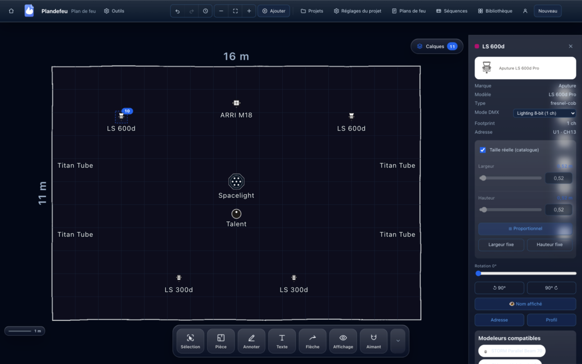This screenshot has width=582, height=364.
Task: Click the blue 10 badge
Action: tap(127, 111)
